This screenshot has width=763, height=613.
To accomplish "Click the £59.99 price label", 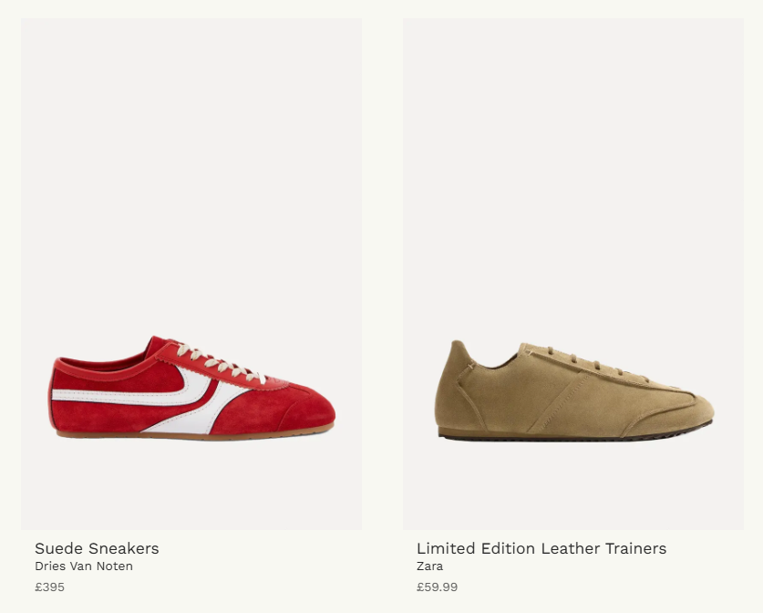I will (x=437, y=587).
